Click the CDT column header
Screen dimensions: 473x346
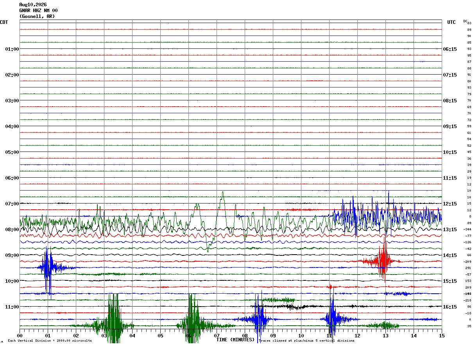(4, 22)
